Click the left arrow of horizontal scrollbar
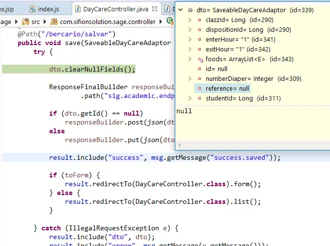Image resolution: width=330 pixels, height=246 pixels. point(180,145)
